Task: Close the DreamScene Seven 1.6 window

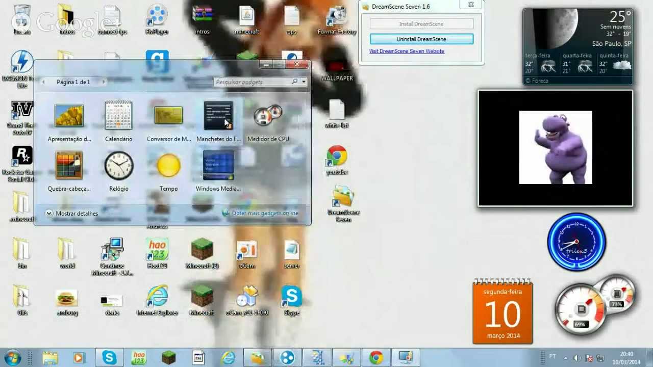Action: click(471, 5)
